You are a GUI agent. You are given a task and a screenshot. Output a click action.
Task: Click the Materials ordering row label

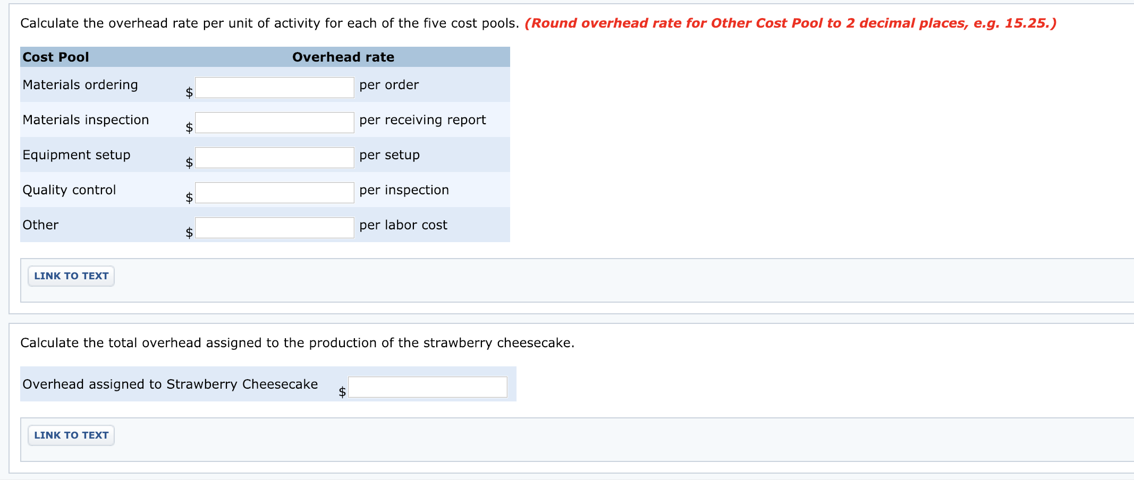(x=80, y=84)
